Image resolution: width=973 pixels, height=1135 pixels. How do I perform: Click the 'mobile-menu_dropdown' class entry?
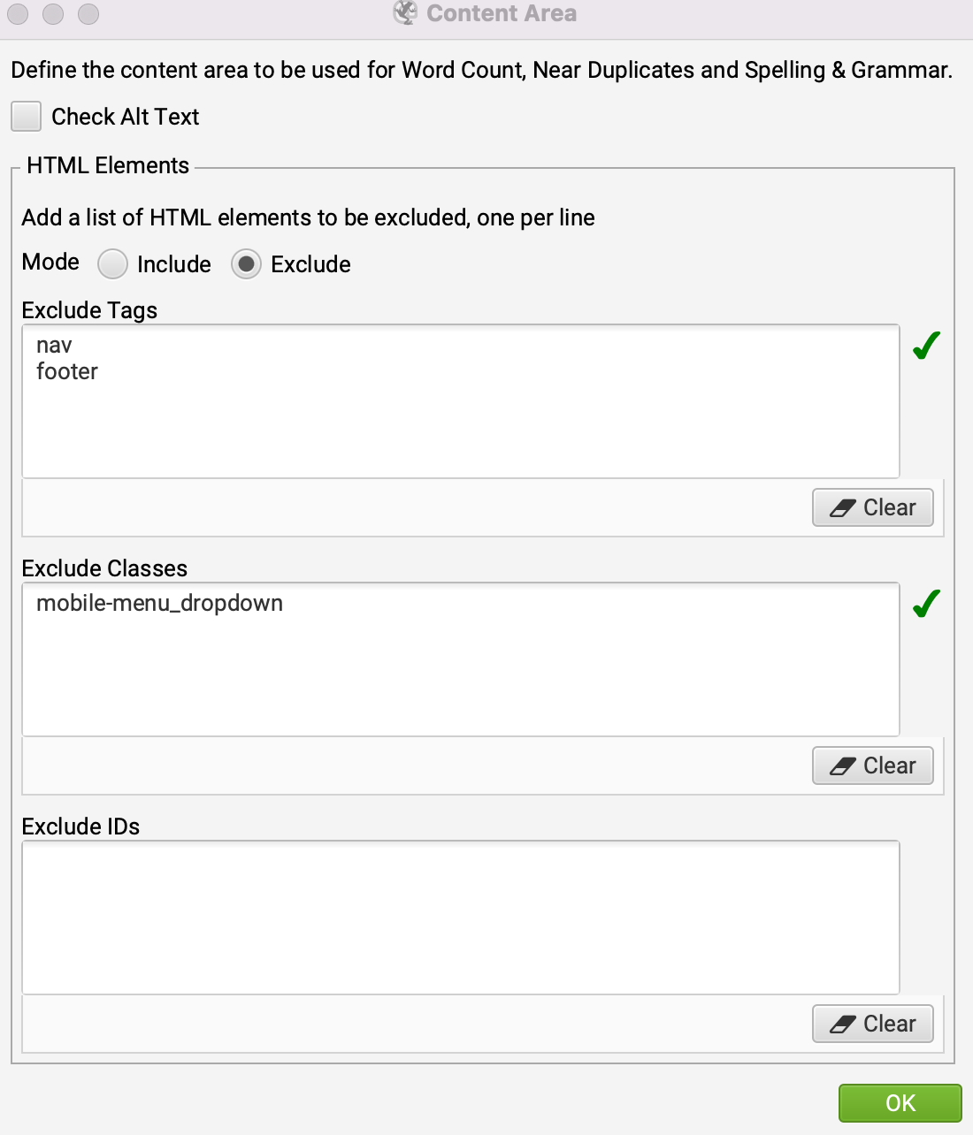coord(159,603)
